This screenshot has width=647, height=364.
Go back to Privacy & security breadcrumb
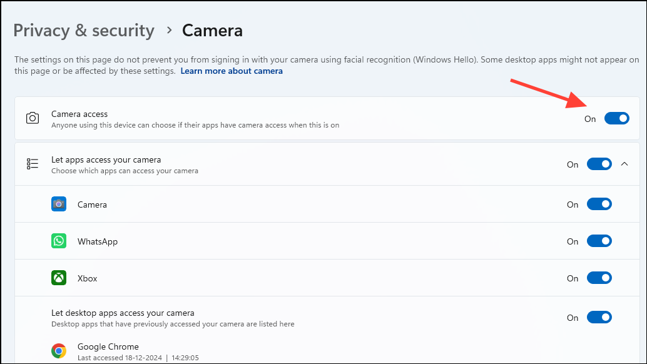(x=84, y=31)
